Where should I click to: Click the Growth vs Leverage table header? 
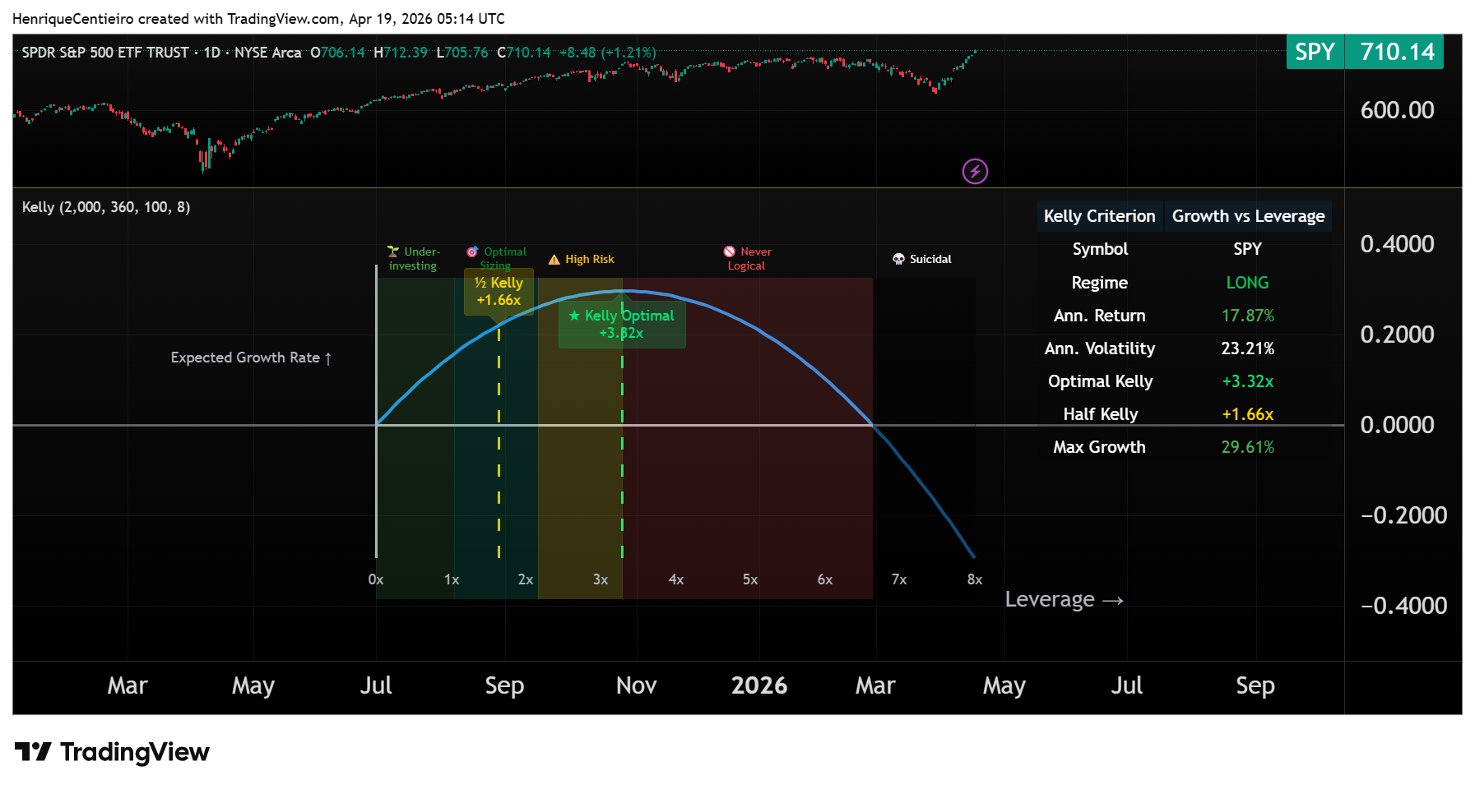(x=1248, y=216)
